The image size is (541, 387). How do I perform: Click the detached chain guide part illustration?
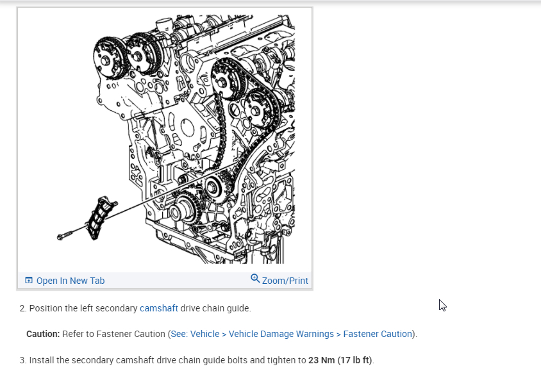pos(101,218)
